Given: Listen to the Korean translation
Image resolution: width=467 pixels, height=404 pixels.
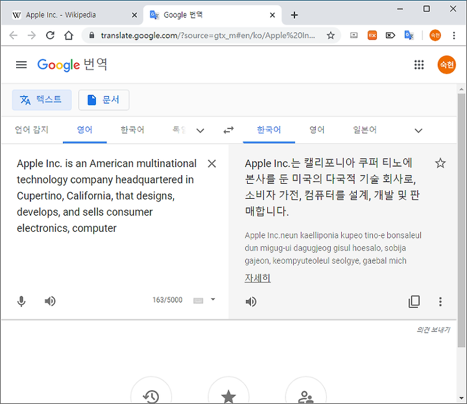Looking at the screenshot, I should (251, 302).
